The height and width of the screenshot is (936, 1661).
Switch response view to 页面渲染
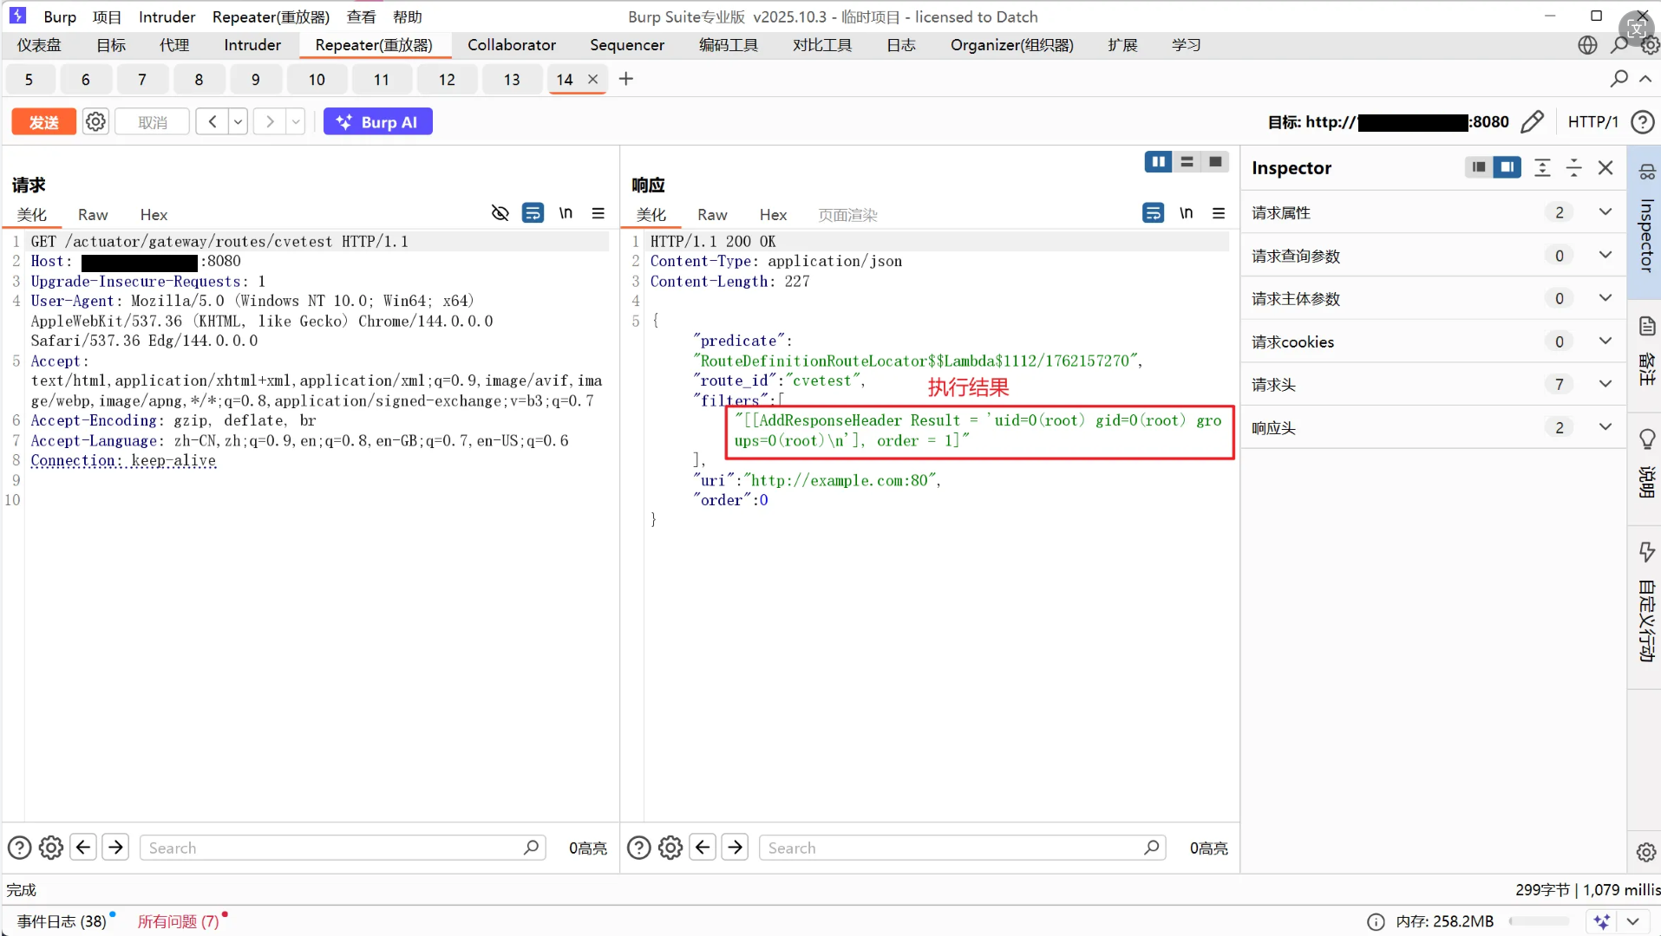pos(847,215)
